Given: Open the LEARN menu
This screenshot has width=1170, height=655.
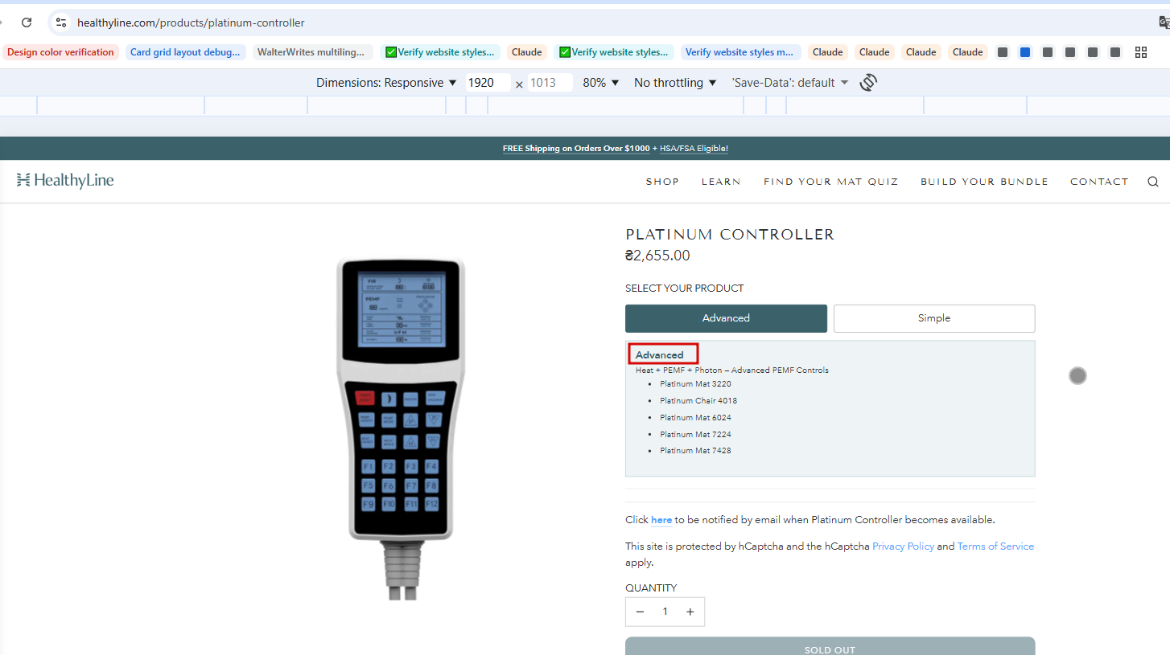Looking at the screenshot, I should [x=721, y=182].
